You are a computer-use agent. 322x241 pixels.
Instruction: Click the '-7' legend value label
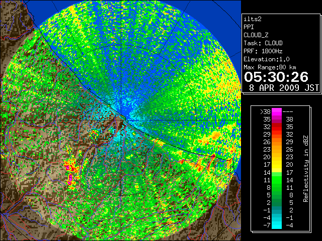(267, 225)
